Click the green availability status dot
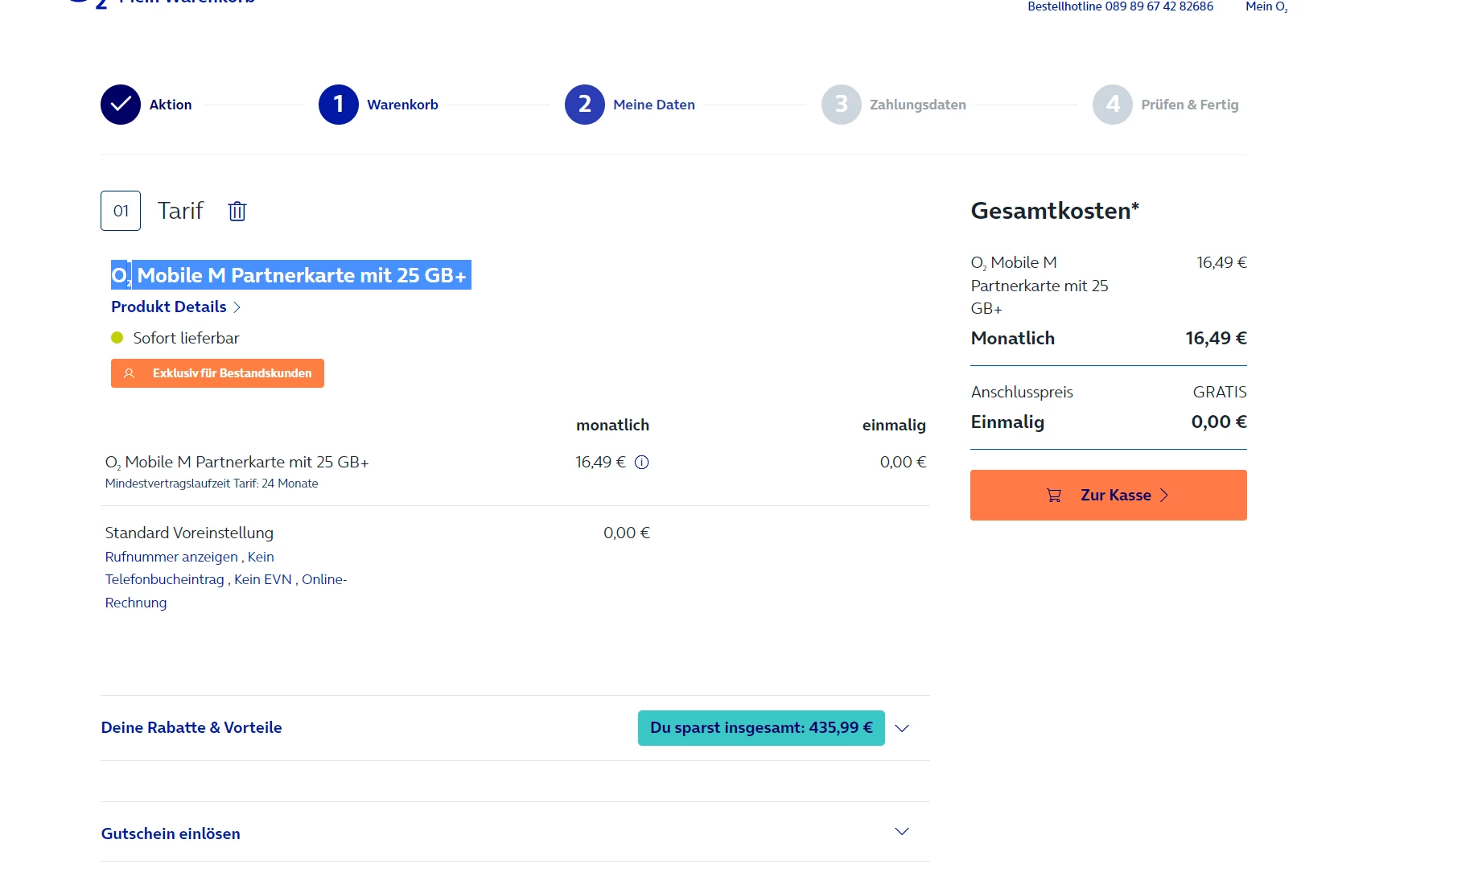Screen dimensions: 1478x889 [117, 338]
